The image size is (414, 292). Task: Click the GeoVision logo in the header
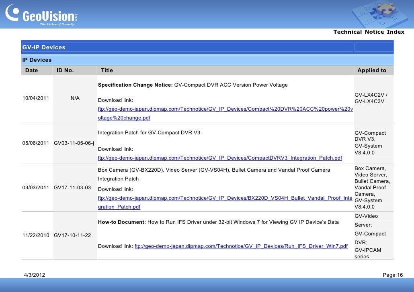coord(41,15)
